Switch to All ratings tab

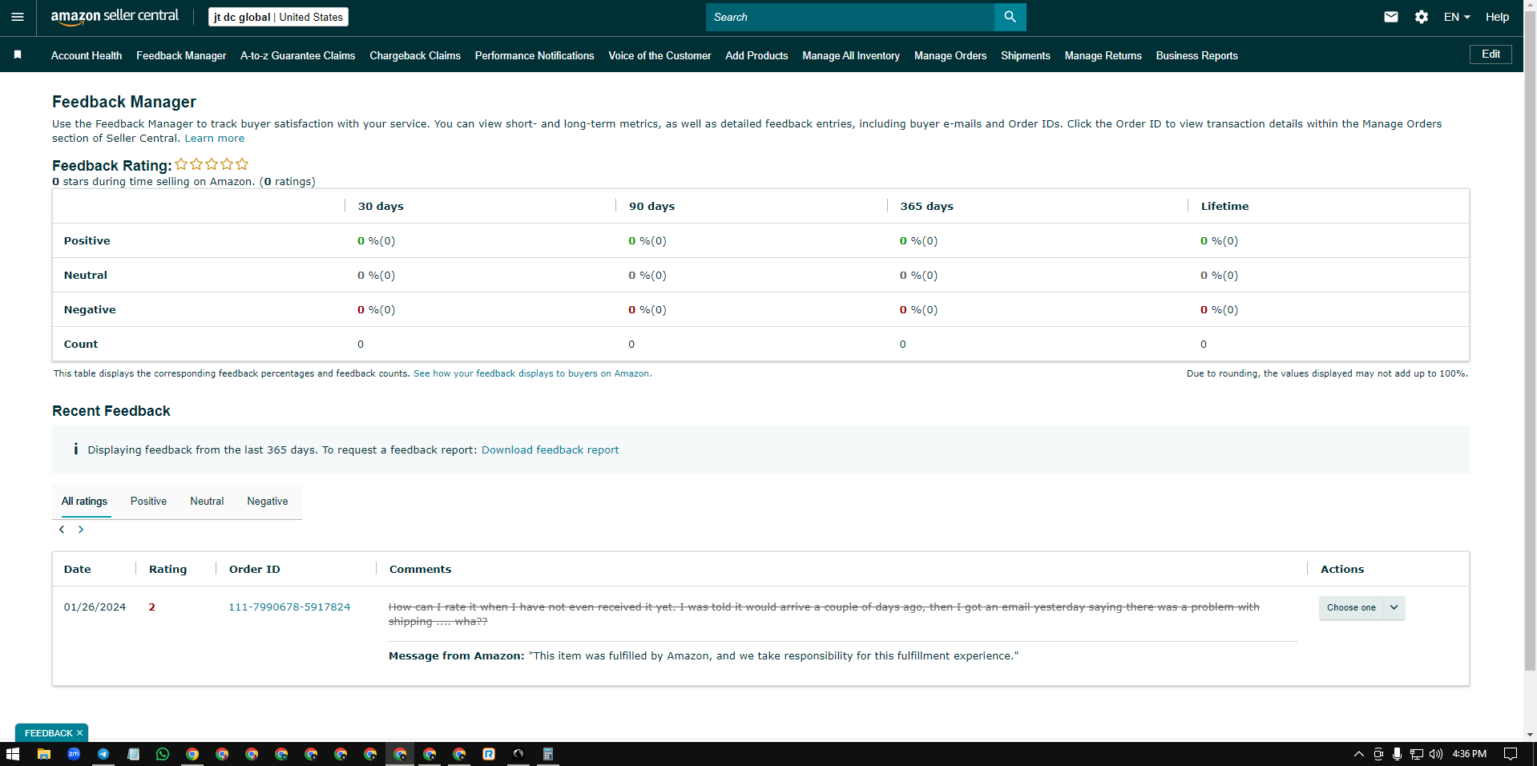84,501
